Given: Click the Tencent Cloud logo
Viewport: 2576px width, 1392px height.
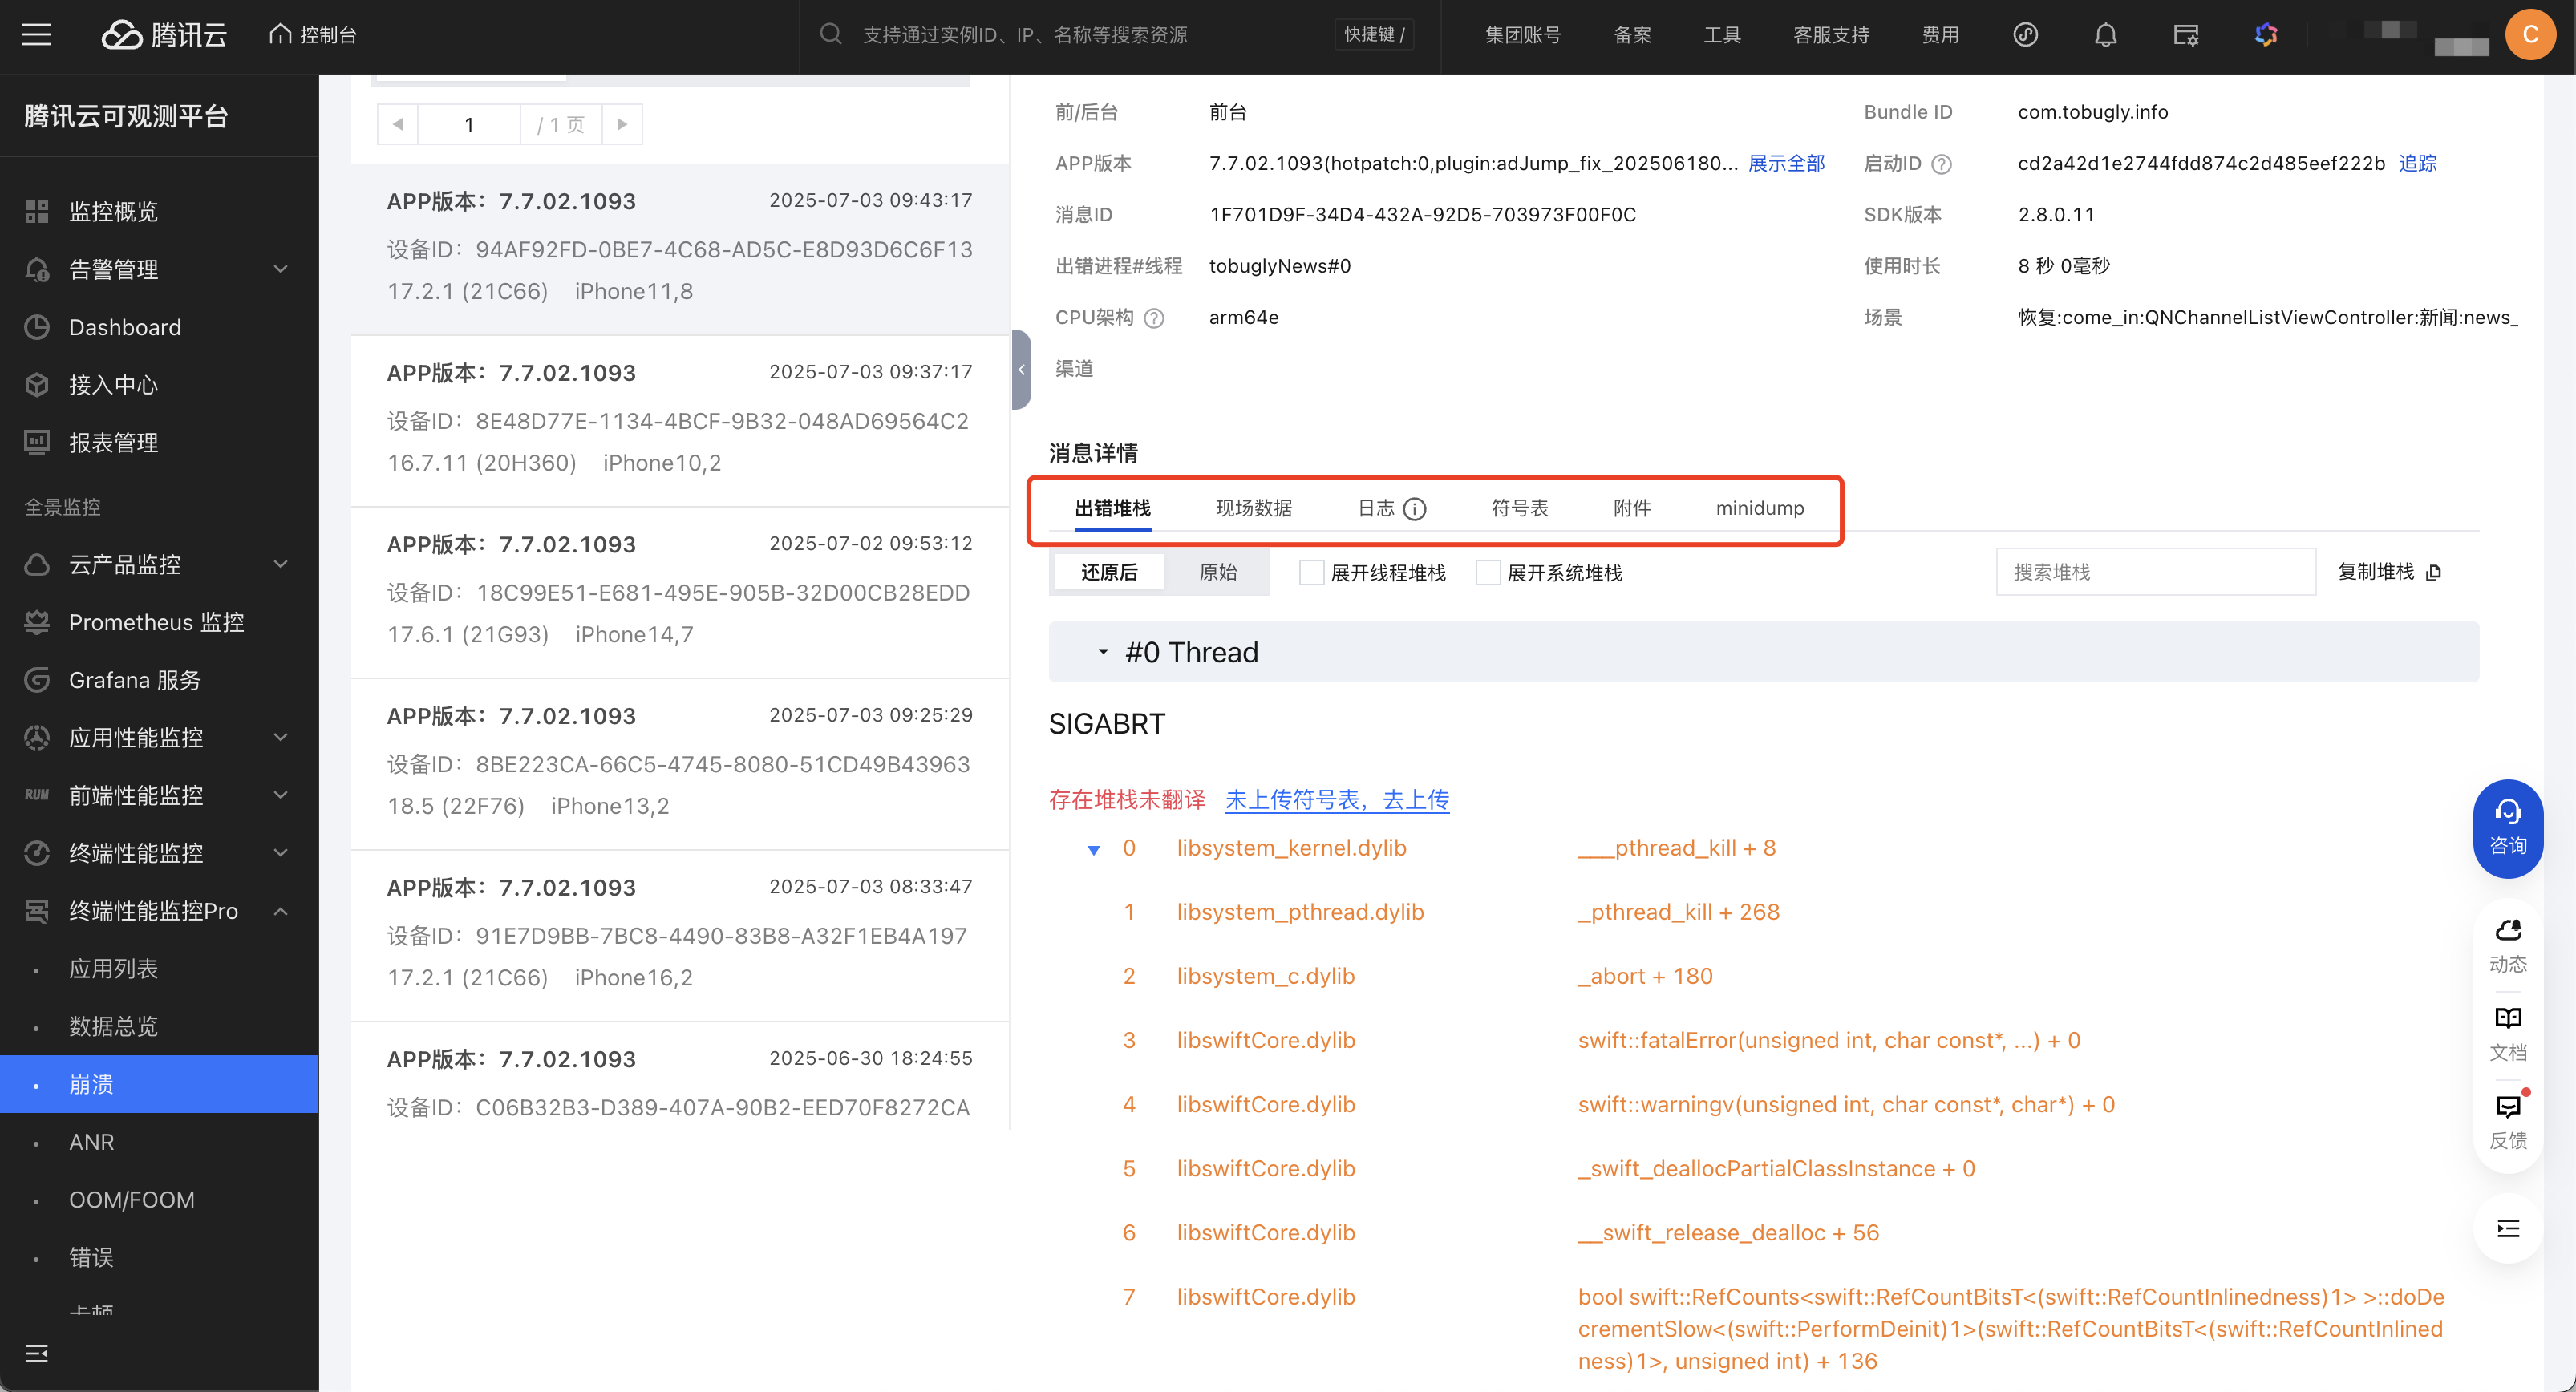Looking at the screenshot, I should pos(165,35).
